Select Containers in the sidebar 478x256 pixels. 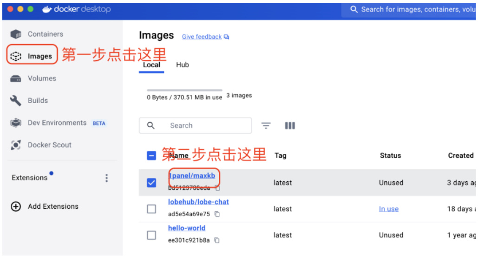click(x=46, y=34)
